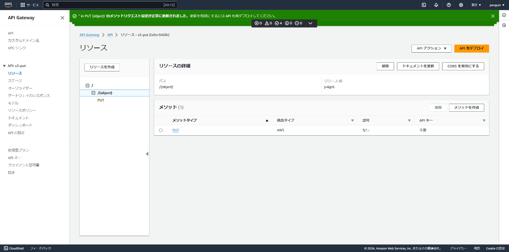Open ダッシュボード in side navigation

click(x=20, y=125)
